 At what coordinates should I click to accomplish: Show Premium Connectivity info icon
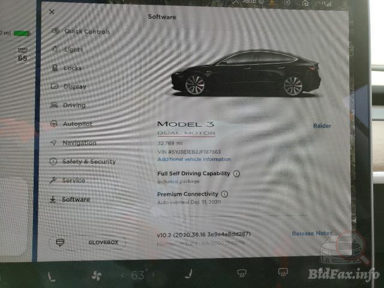point(224,194)
